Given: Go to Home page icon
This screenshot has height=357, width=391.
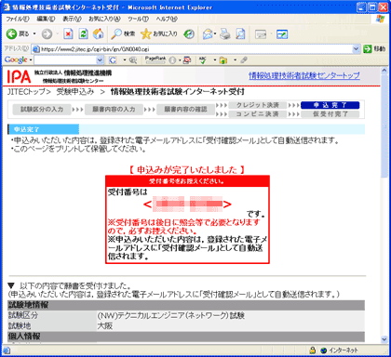Looking at the screenshot, I should tap(98, 33).
